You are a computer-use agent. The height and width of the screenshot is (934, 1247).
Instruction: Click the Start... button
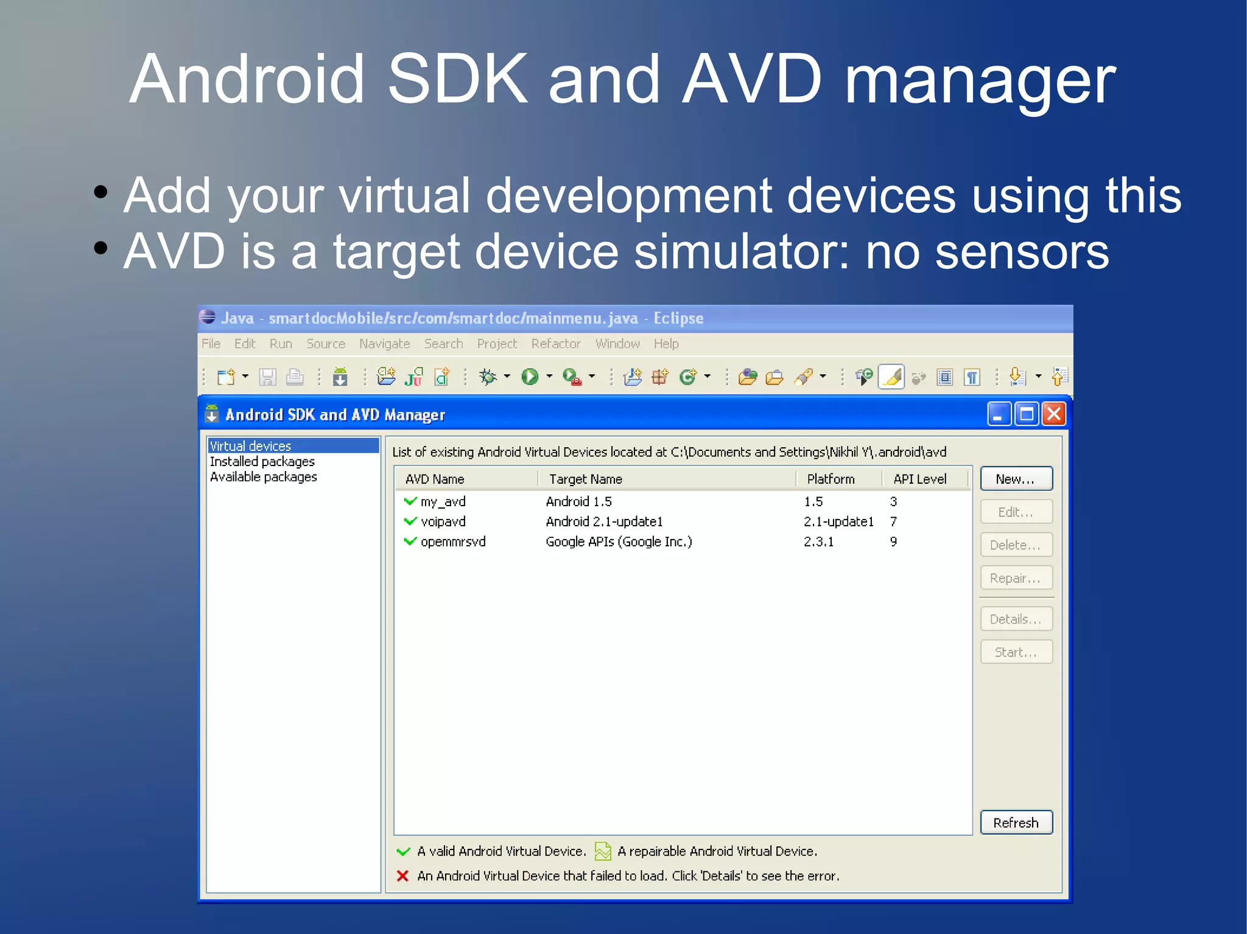[1016, 652]
